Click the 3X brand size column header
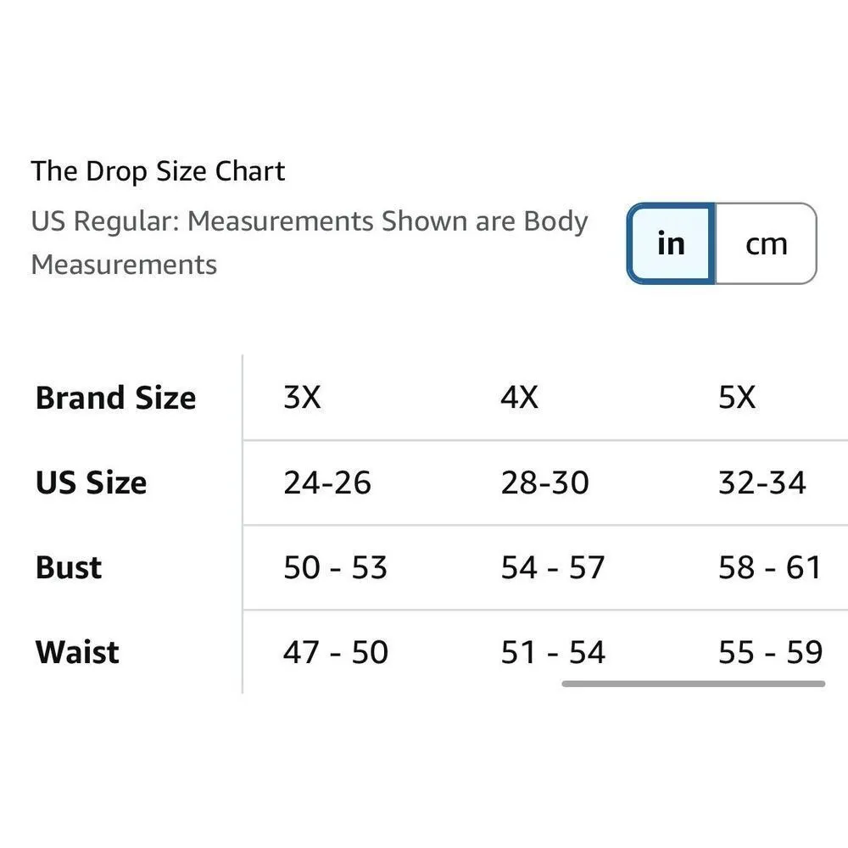Viewport: 848px width, 848px height. pos(302,397)
